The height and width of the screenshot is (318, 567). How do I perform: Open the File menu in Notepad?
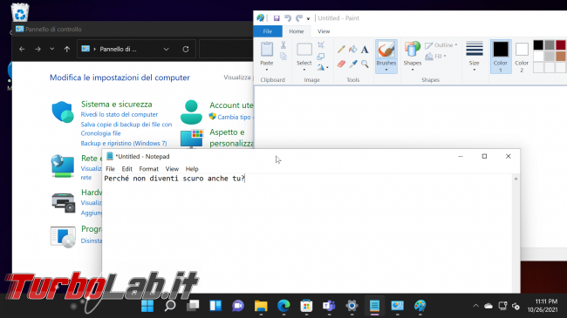pyautogui.click(x=110, y=169)
